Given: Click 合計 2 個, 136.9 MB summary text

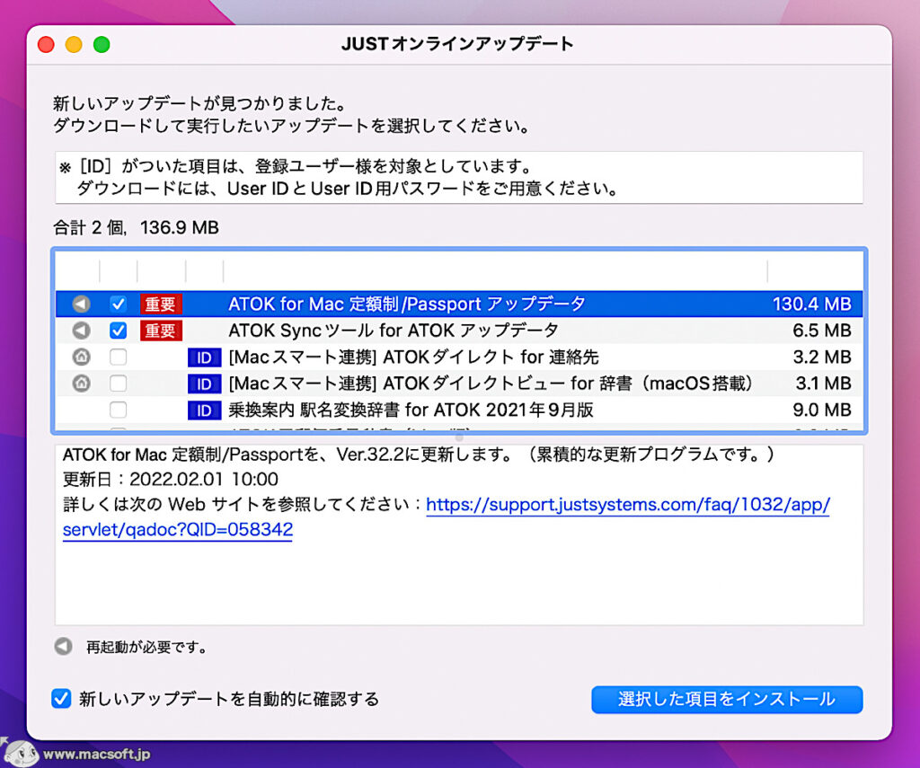Looking at the screenshot, I should (x=136, y=227).
